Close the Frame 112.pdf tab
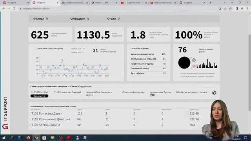The height and width of the screenshot is (141, 251). (x=116, y=3)
